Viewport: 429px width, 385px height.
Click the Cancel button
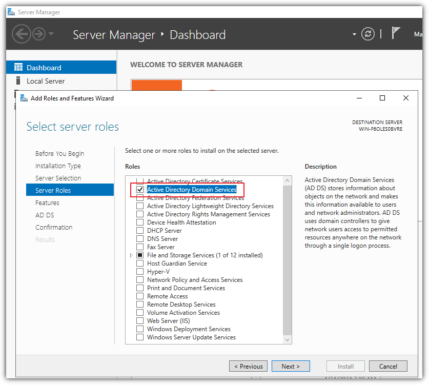click(388, 366)
